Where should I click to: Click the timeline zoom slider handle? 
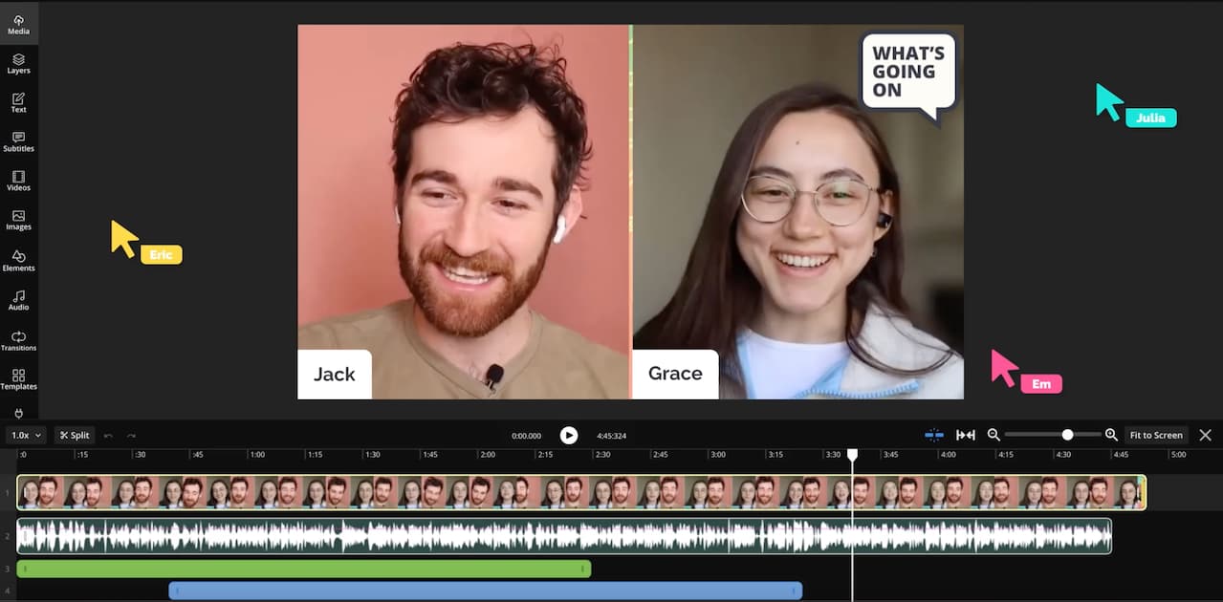coord(1067,435)
